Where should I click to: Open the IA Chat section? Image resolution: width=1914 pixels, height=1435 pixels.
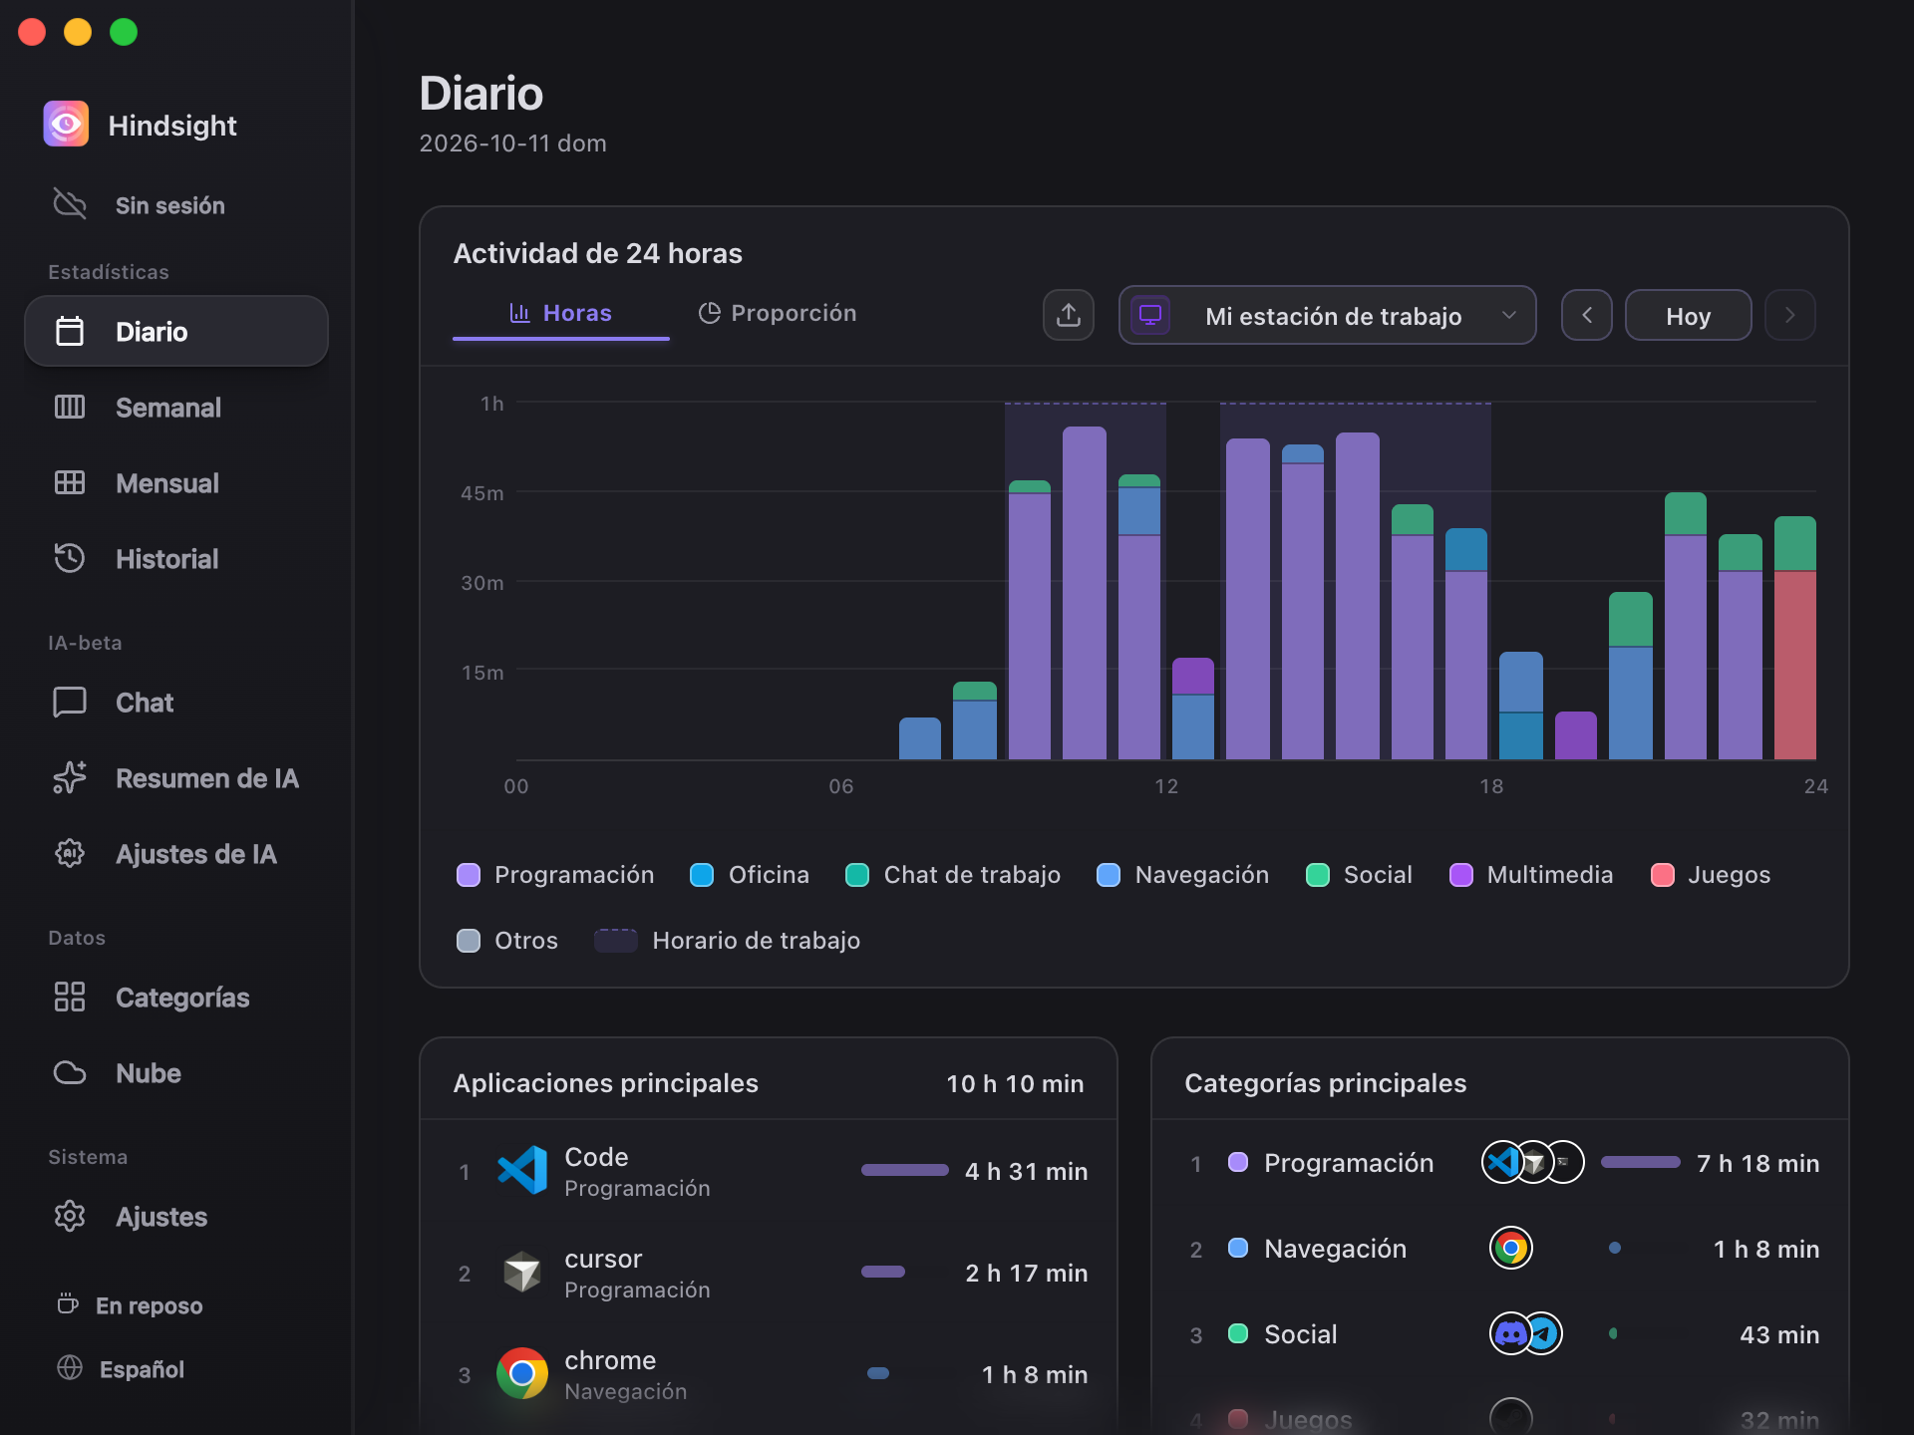[176, 702]
